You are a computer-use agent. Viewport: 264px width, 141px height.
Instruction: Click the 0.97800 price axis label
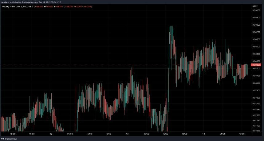[x=256, y=98]
